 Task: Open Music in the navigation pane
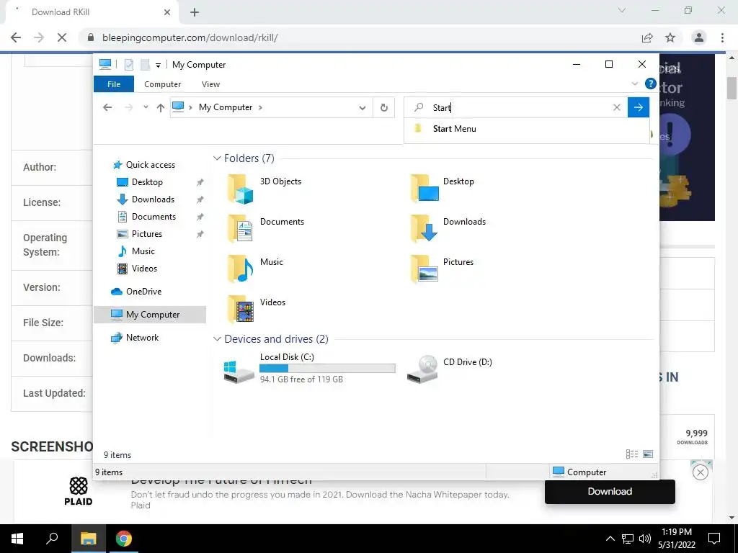(x=143, y=251)
